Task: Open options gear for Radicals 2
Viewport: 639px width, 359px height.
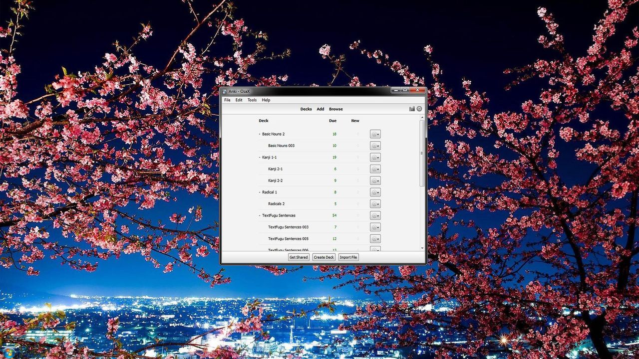Action: (x=375, y=204)
